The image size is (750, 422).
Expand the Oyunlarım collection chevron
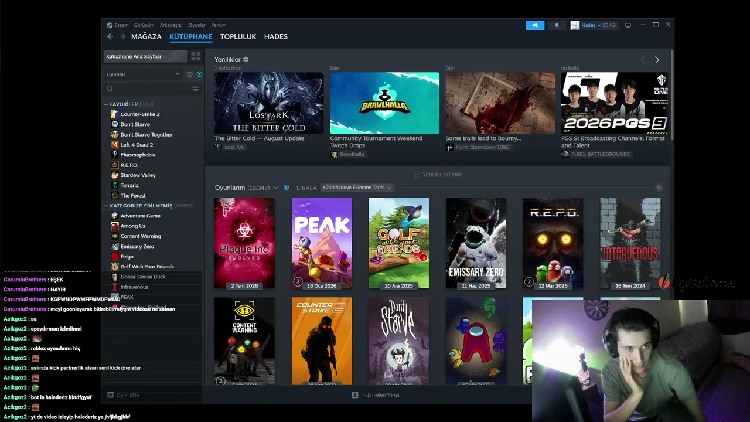tap(275, 188)
